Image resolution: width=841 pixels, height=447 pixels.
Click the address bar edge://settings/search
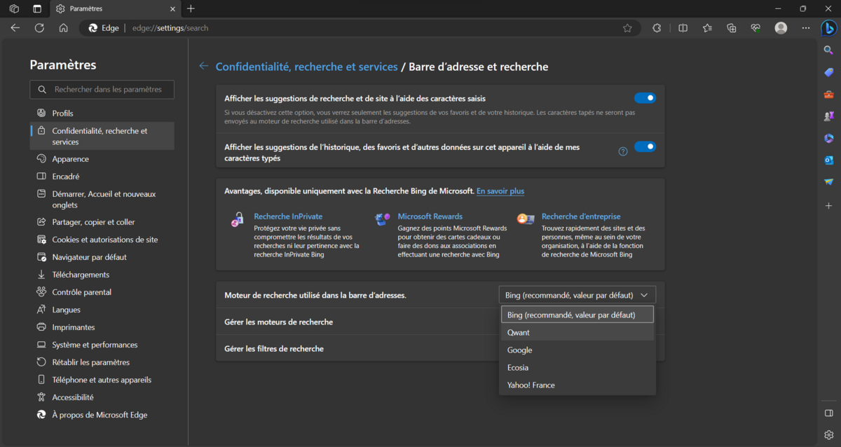(170, 28)
